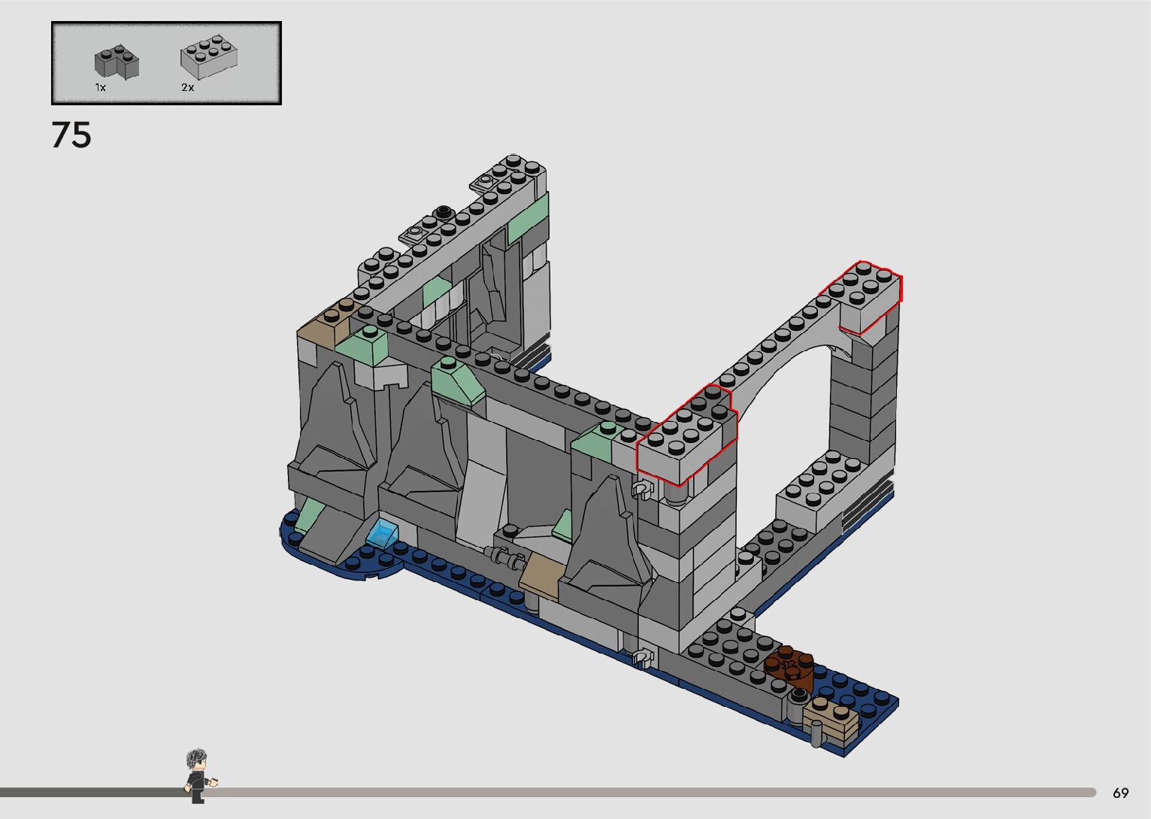Screen dimensions: 1151x819
Task: Click the step number 75
Action: click(71, 135)
